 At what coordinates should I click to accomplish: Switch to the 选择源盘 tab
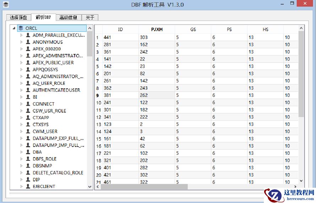click(x=18, y=17)
